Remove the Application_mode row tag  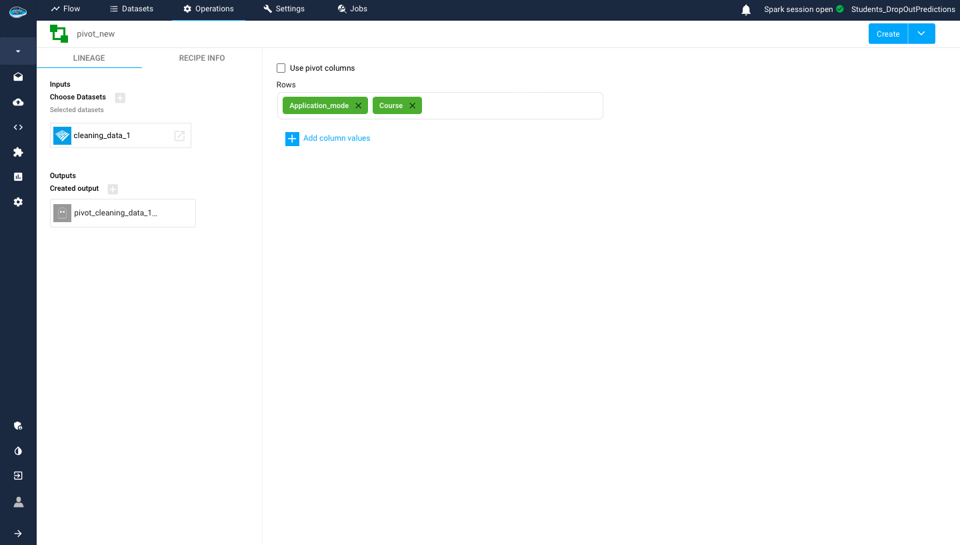click(358, 105)
